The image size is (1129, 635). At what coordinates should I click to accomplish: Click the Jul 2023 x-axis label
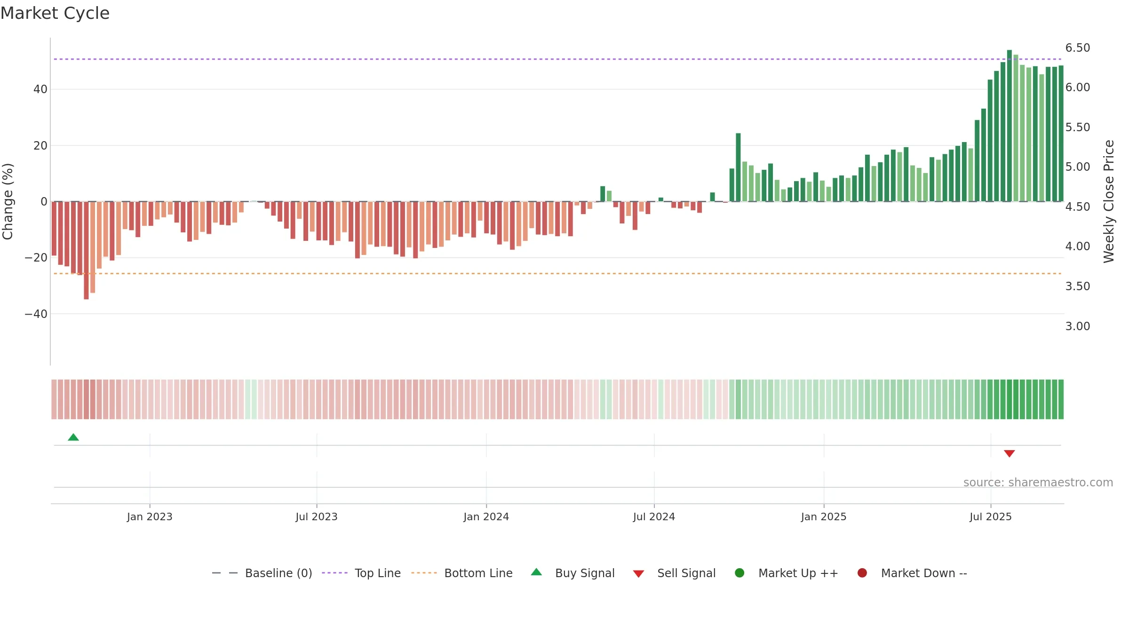point(317,516)
